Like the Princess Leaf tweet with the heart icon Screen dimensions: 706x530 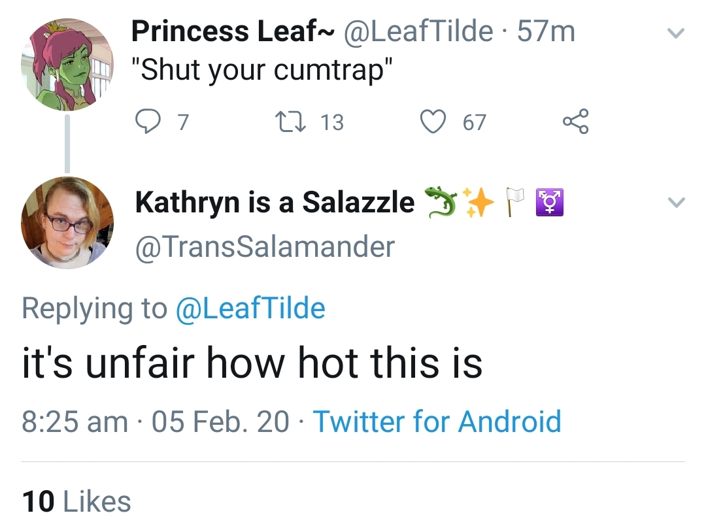[433, 122]
